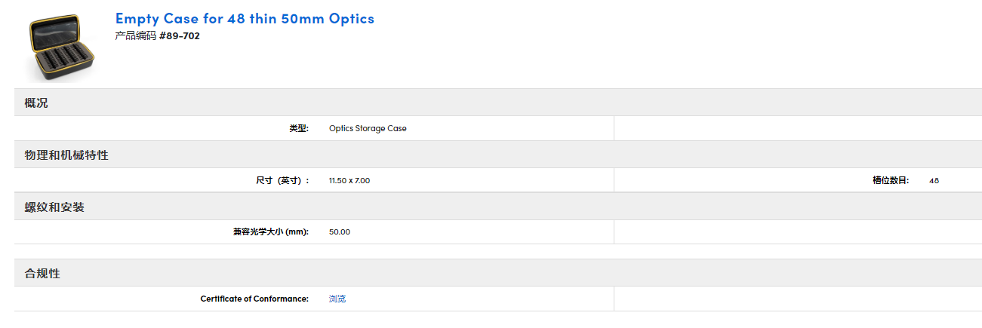Click the Certificate of Conformance label

[254, 299]
